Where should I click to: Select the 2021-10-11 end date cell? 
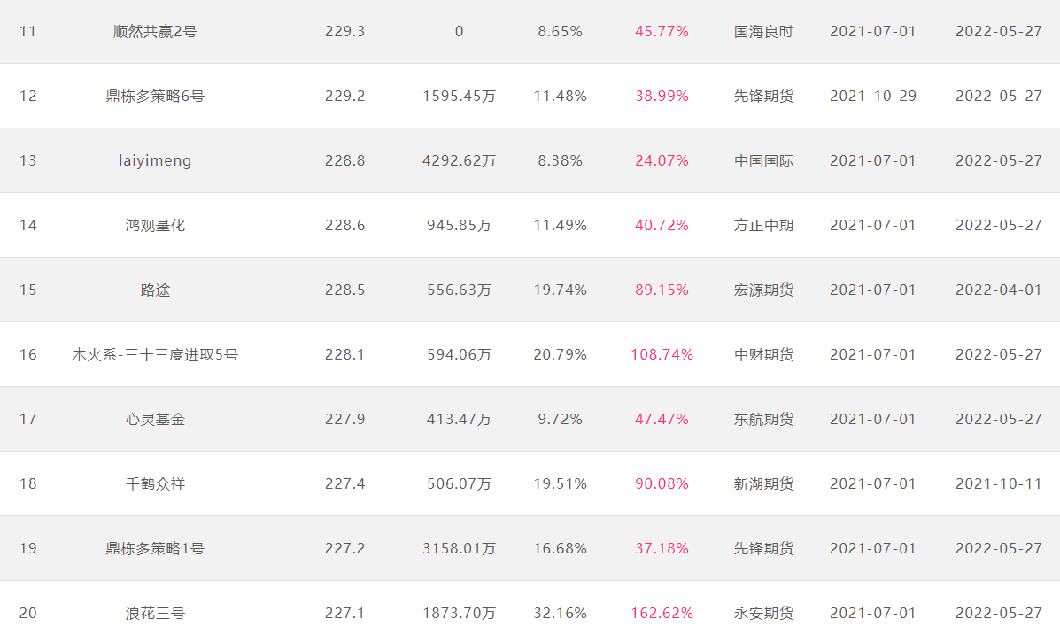pyautogui.click(x=999, y=483)
